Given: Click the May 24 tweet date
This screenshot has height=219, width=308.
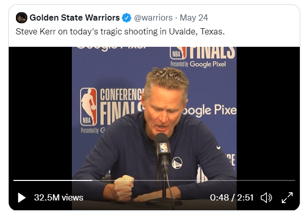Looking at the screenshot, I should (x=190, y=18).
